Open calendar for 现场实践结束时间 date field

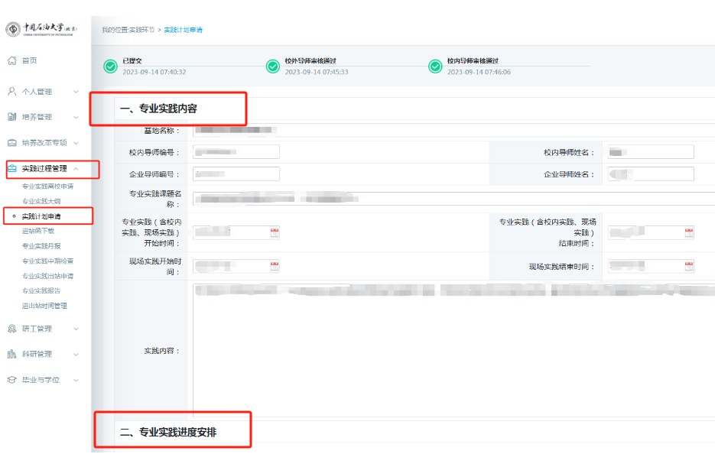[689, 267]
